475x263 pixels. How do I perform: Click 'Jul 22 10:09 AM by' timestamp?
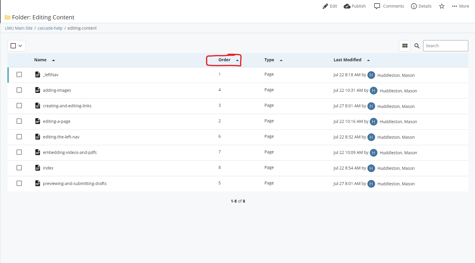coord(351,152)
